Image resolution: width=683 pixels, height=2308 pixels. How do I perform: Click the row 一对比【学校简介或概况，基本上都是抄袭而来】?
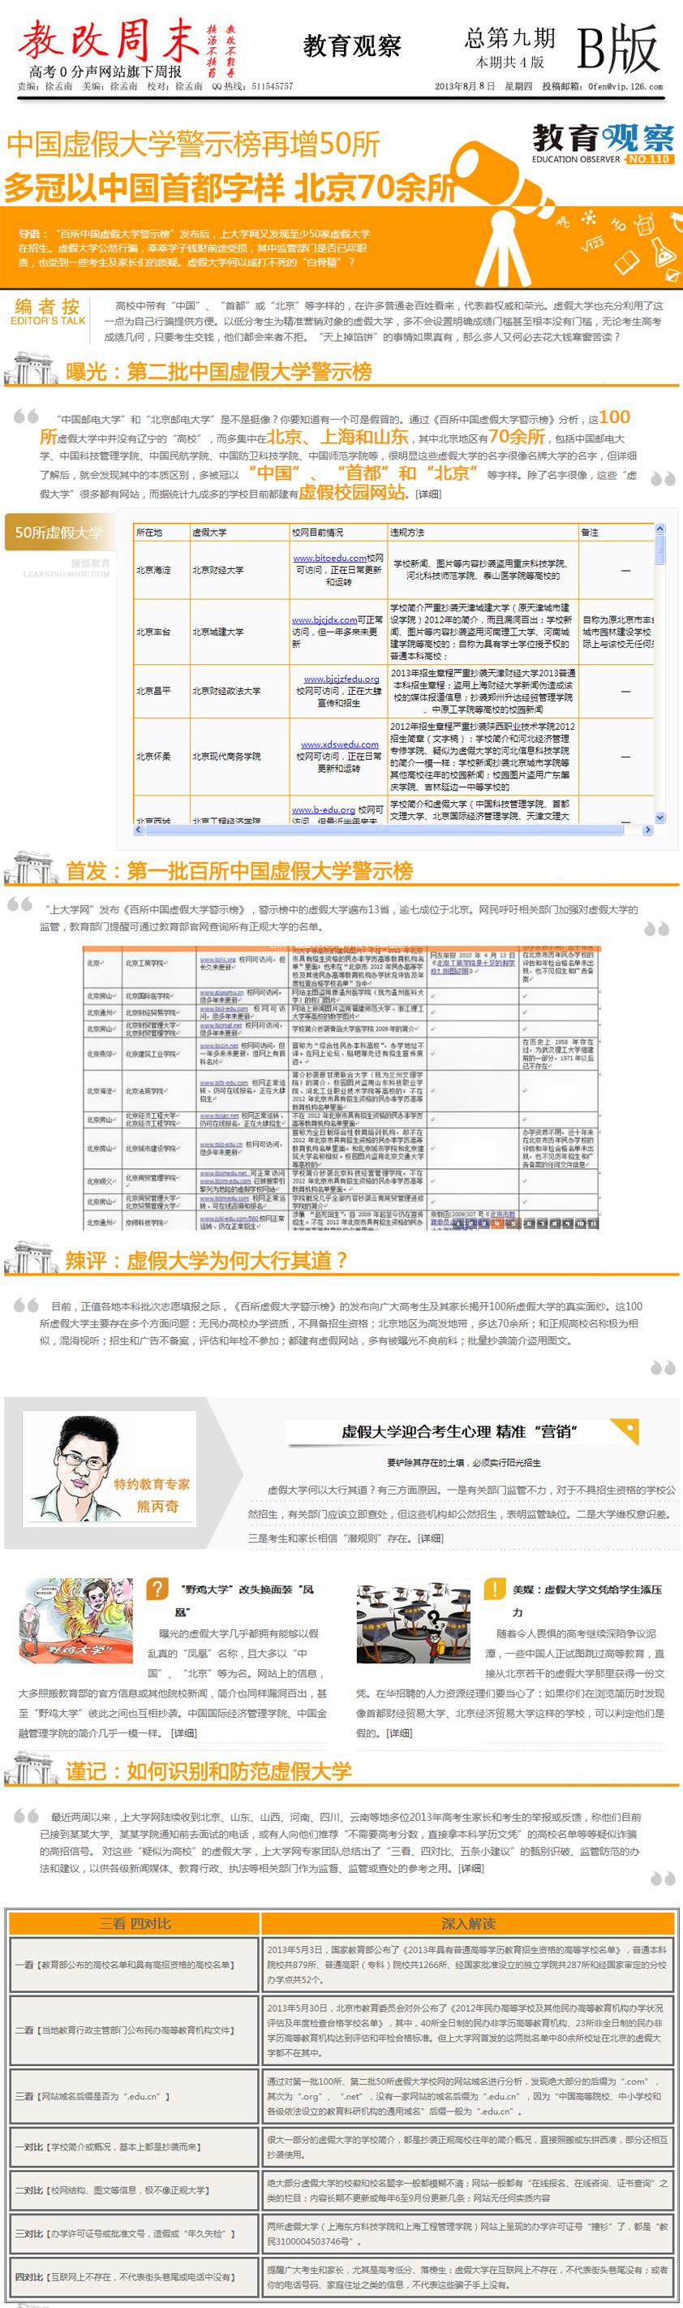click(135, 2146)
